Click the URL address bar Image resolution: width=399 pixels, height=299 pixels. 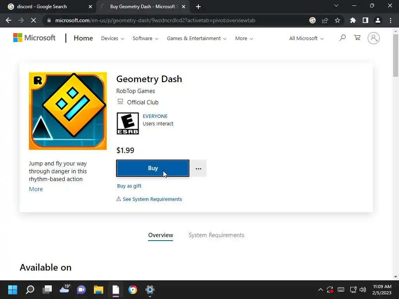point(176,20)
